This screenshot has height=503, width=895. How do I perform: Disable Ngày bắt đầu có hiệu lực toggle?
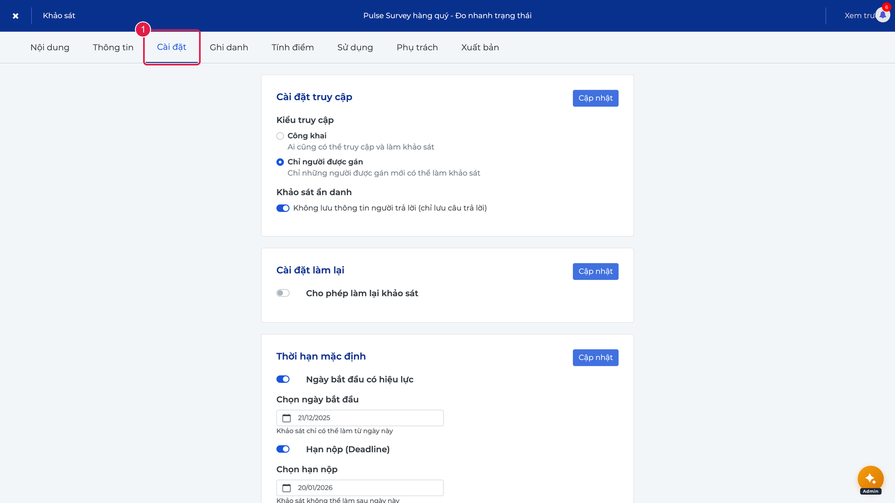[283, 379]
